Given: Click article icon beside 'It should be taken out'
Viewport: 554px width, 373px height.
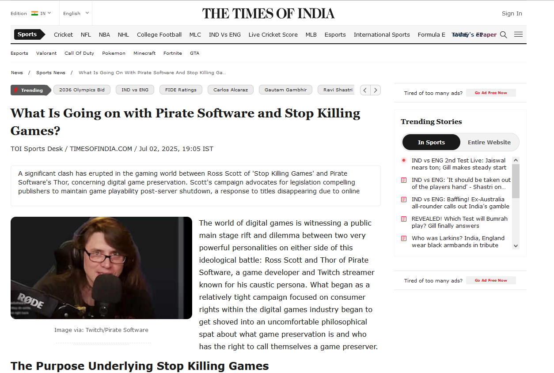Looking at the screenshot, I should click(x=403, y=180).
